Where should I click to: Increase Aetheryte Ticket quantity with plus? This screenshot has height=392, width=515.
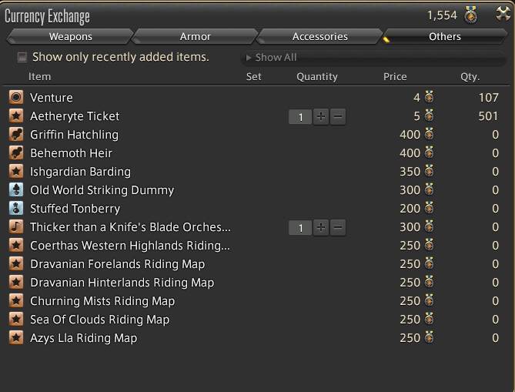click(321, 116)
